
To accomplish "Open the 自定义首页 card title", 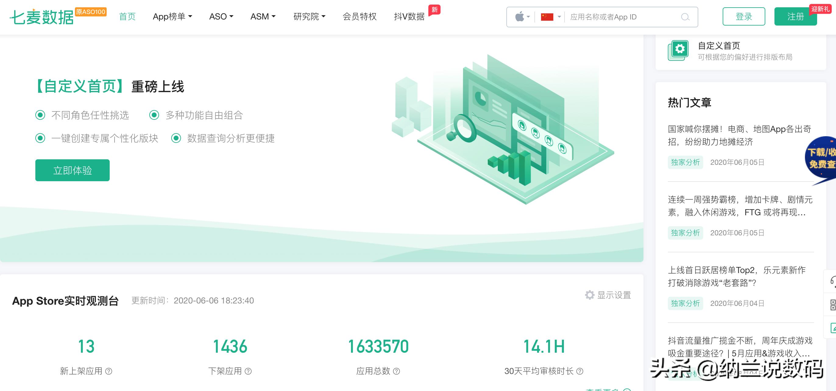I will point(719,45).
